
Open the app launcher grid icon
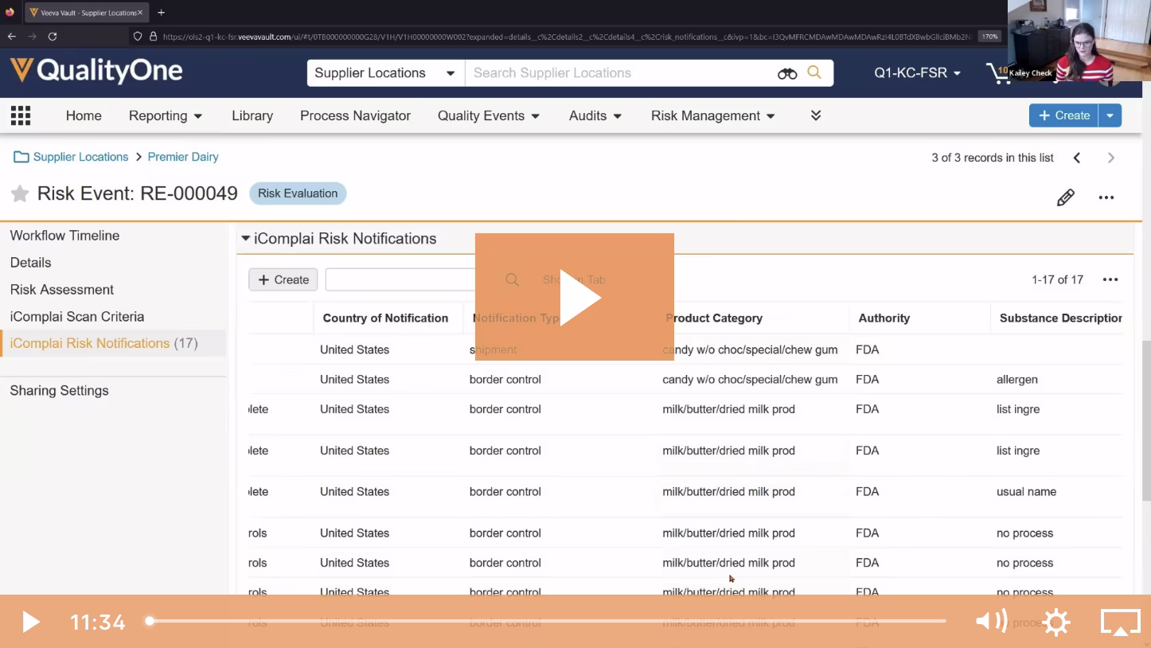(21, 115)
